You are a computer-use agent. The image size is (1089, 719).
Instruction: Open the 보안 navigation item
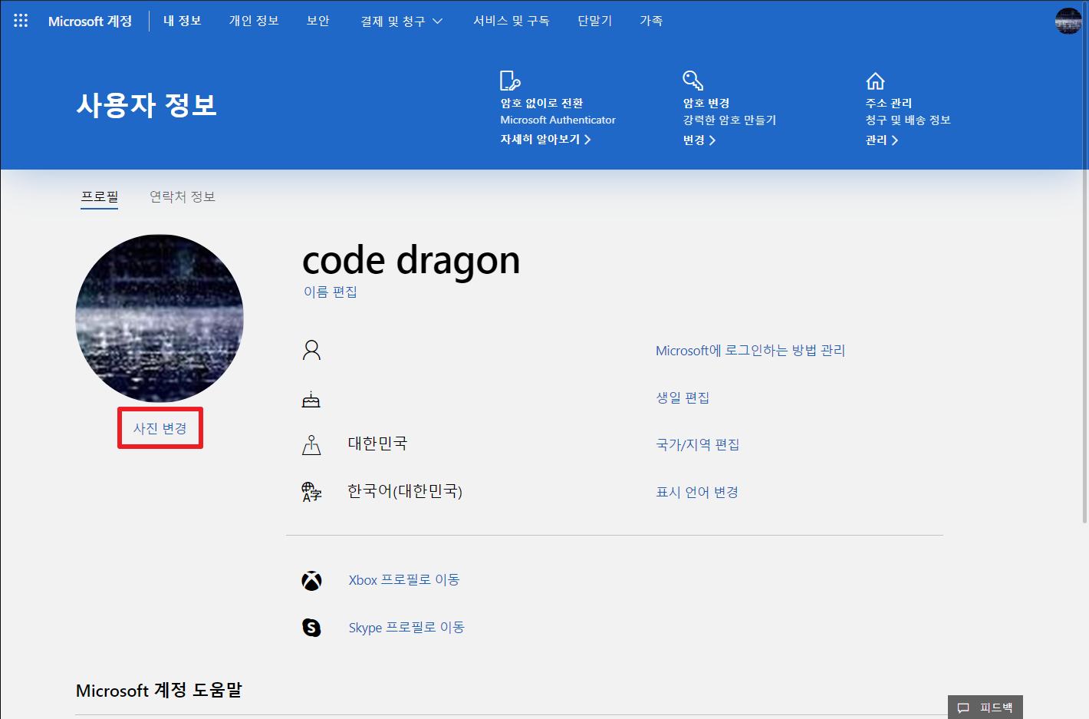pos(318,21)
